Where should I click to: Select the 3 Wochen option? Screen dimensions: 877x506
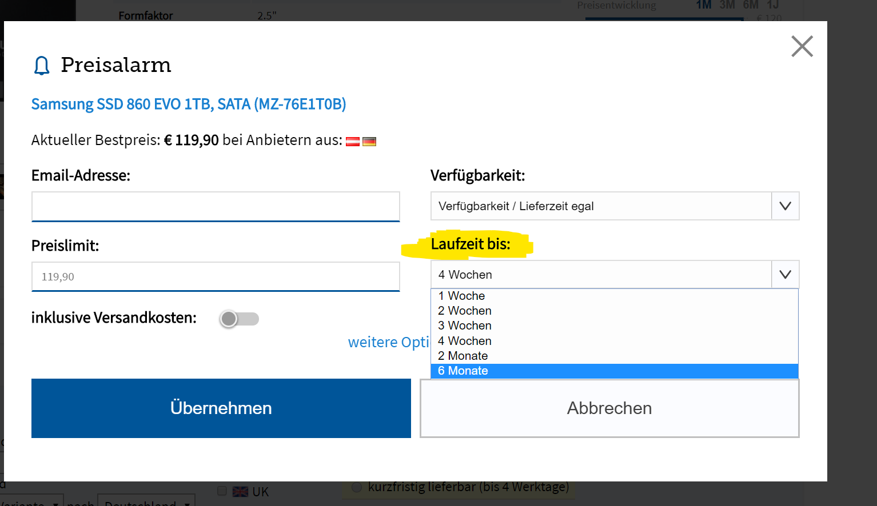click(x=615, y=326)
